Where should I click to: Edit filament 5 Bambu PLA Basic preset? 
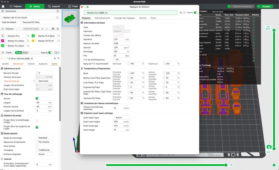[28, 46]
